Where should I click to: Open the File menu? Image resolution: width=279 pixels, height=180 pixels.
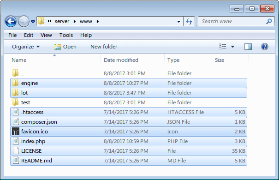(12, 35)
